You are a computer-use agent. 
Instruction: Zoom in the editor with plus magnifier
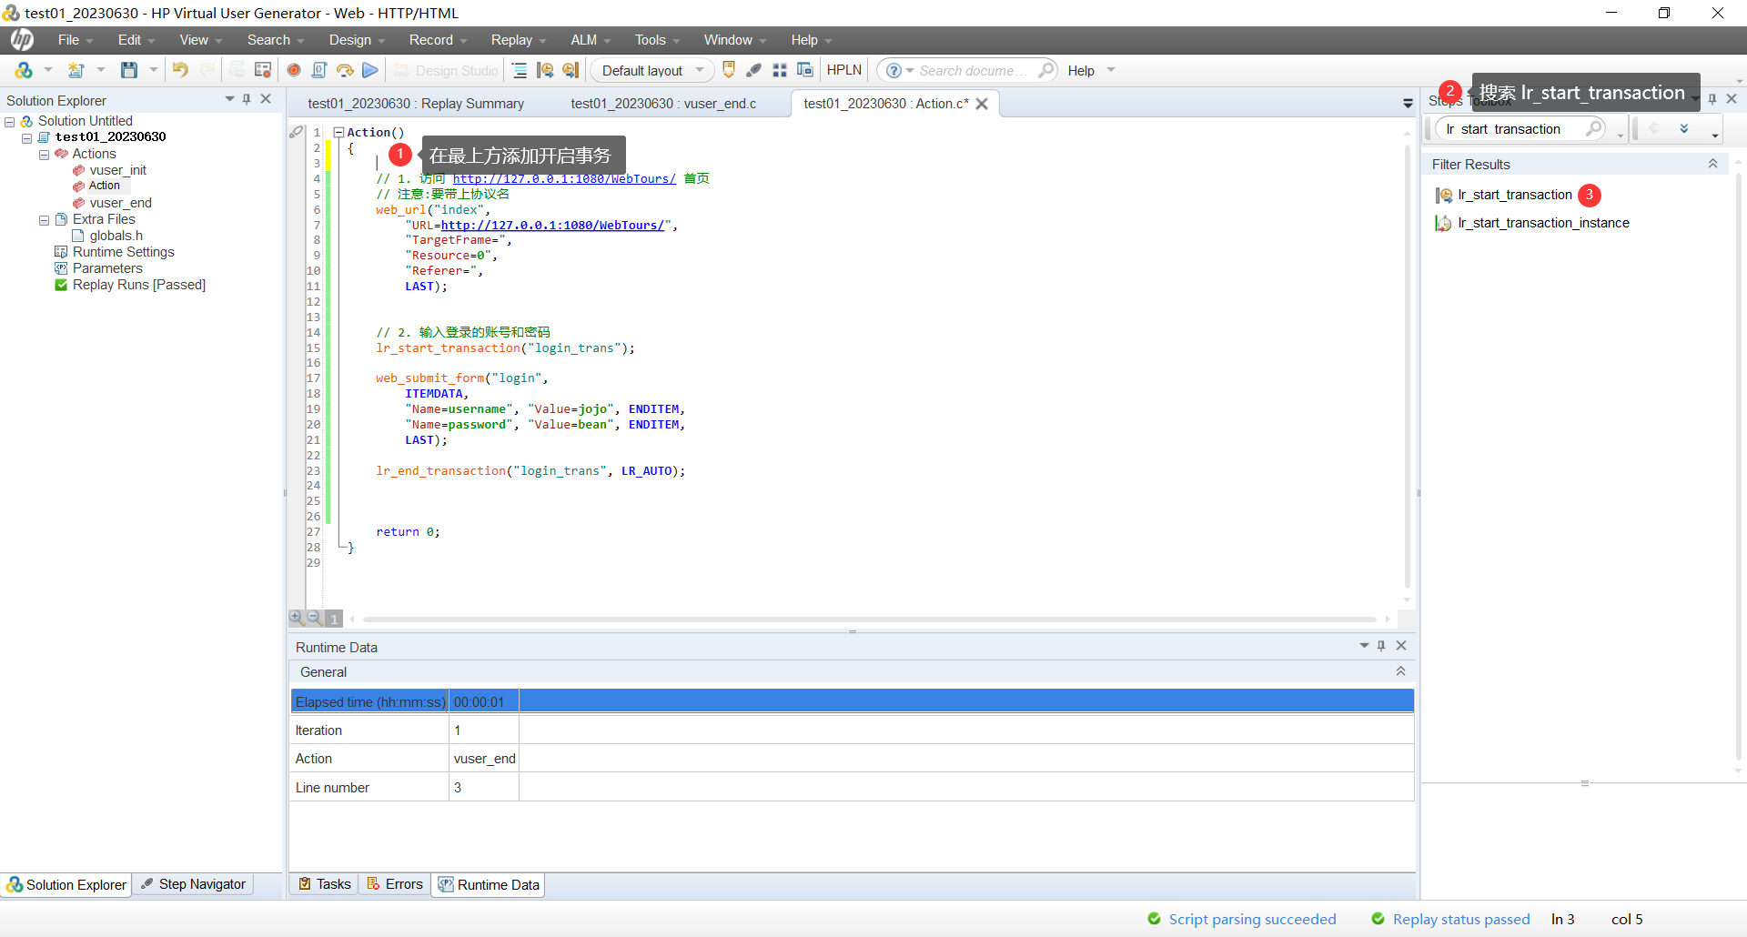(296, 618)
